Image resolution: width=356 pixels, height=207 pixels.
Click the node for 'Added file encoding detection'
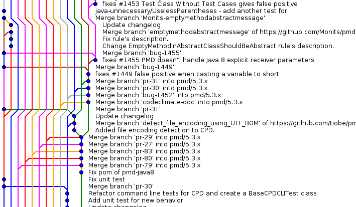click(x=74, y=130)
